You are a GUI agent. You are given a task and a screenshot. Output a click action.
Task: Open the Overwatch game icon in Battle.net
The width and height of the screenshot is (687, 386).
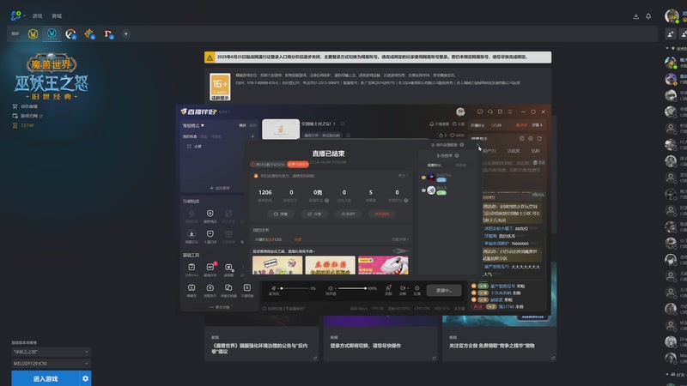coord(70,33)
